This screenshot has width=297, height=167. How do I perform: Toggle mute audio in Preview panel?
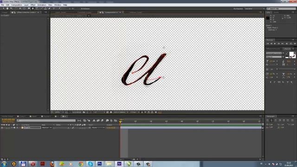pyautogui.click(x=287, y=44)
